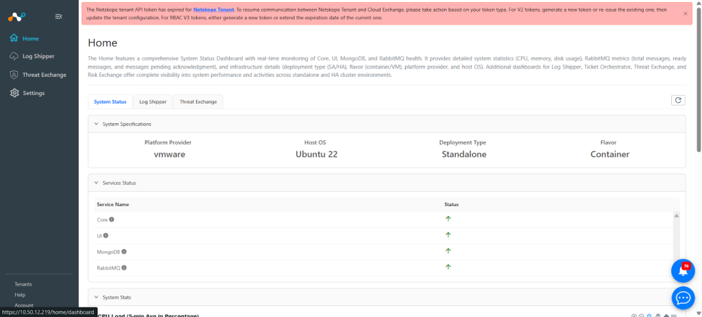Click the 'Platform Provider' label
Image resolution: width=702 pixels, height=317 pixels.
point(168,142)
